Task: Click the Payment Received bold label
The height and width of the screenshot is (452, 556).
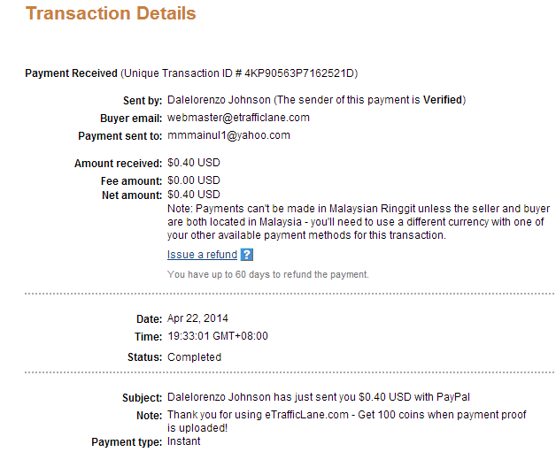Action: coord(72,73)
